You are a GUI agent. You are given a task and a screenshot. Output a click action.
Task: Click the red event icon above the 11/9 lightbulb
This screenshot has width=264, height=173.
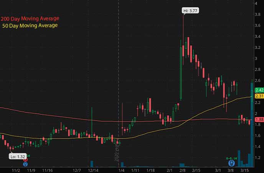tap(25, 160)
